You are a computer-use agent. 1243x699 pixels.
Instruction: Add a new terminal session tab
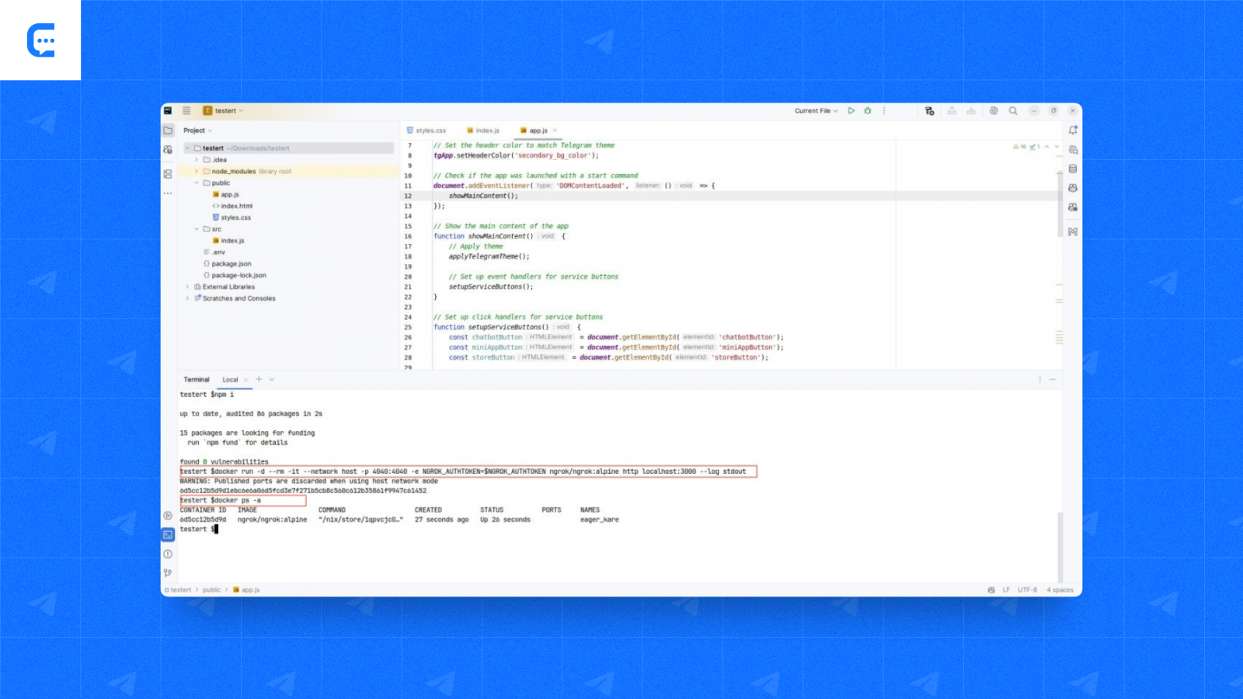[x=259, y=380]
